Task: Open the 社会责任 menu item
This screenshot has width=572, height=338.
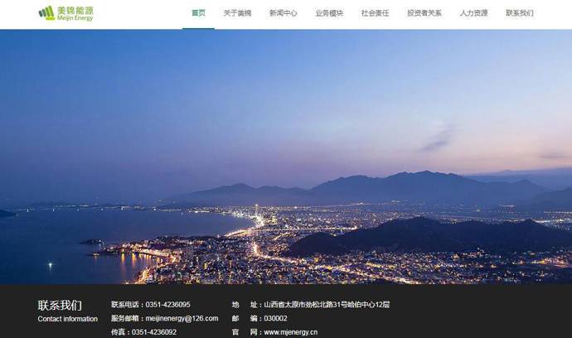Action: (375, 13)
